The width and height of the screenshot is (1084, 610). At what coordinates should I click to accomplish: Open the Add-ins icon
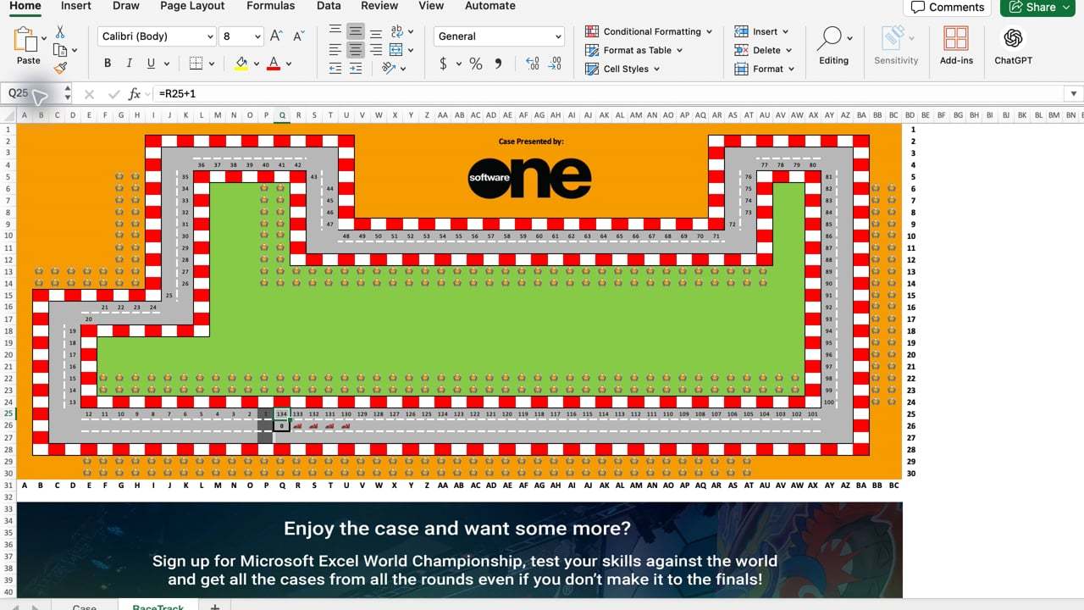click(956, 39)
